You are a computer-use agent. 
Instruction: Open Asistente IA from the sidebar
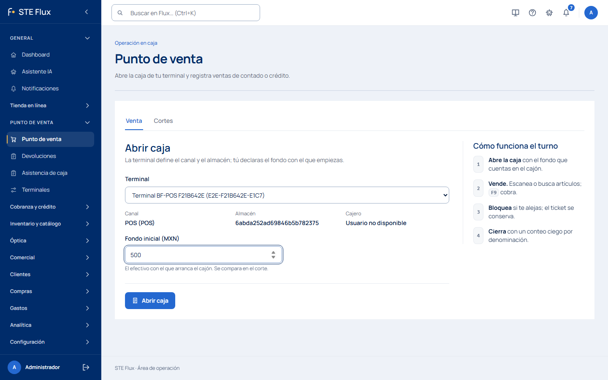pyautogui.click(x=51, y=72)
